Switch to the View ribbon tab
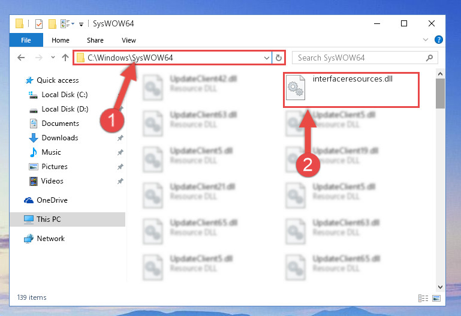The width and height of the screenshot is (461, 316). pos(129,40)
